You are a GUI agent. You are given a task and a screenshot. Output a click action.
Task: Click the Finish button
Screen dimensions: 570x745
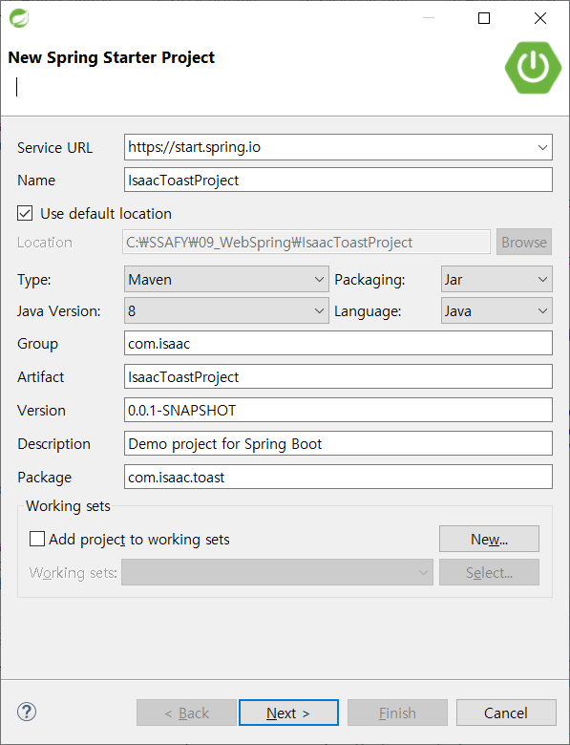click(397, 713)
